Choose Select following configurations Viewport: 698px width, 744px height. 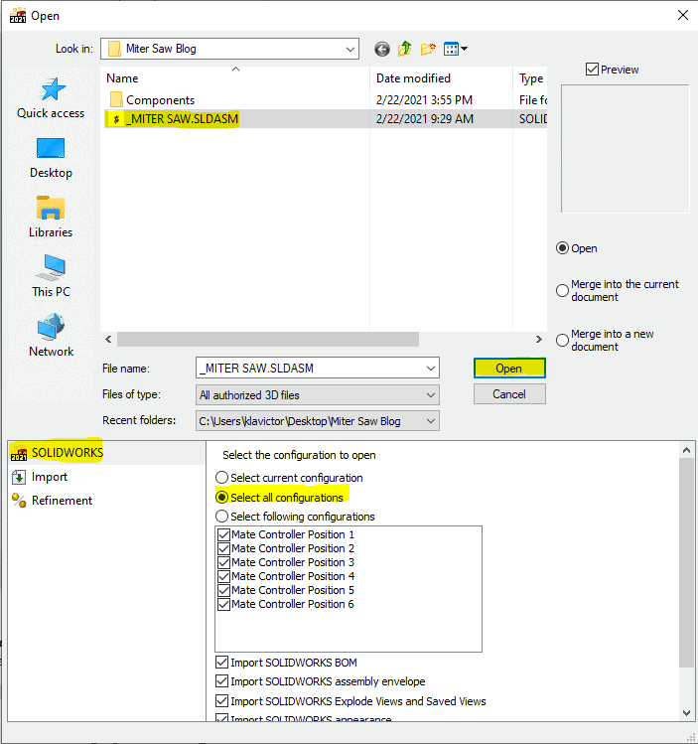222,517
